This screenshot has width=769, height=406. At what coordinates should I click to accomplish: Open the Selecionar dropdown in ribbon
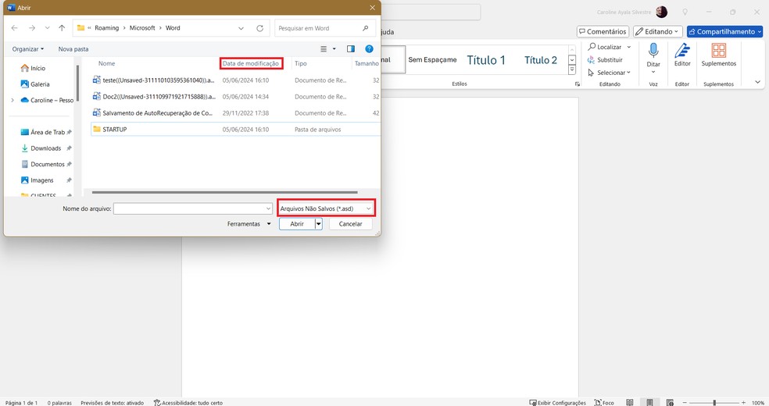coord(609,73)
